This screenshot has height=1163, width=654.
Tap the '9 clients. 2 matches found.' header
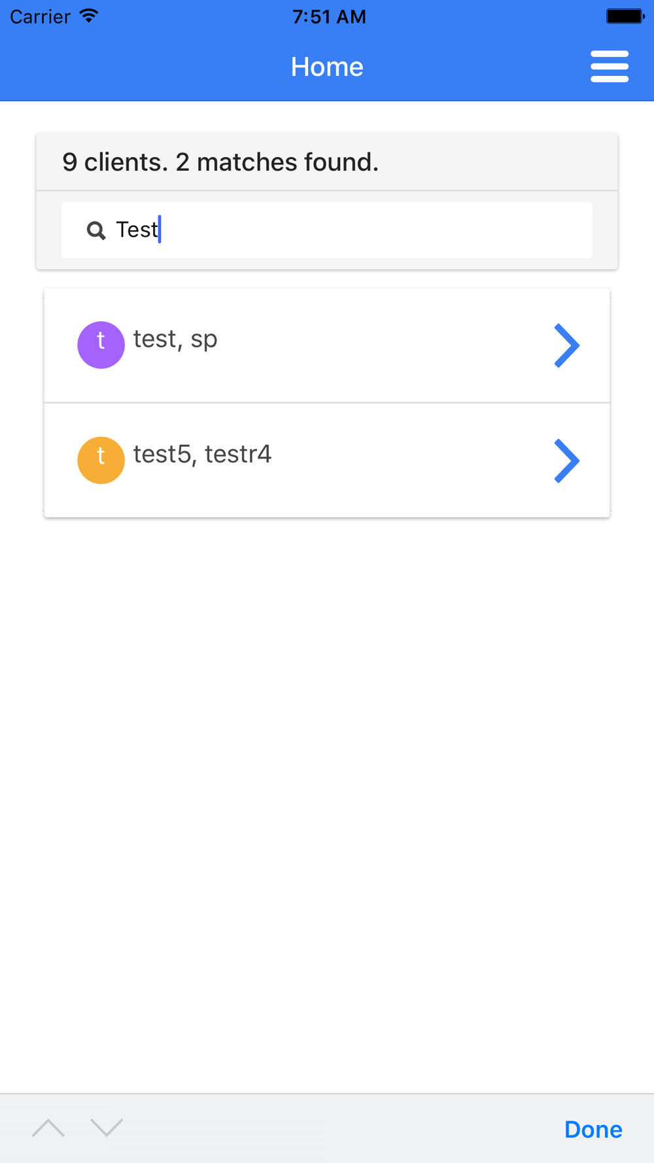220,162
